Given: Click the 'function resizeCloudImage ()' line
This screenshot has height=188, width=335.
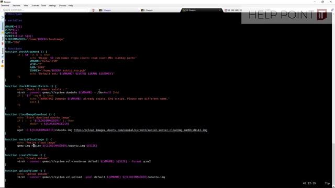Looking at the screenshot, I should tap(28, 139).
